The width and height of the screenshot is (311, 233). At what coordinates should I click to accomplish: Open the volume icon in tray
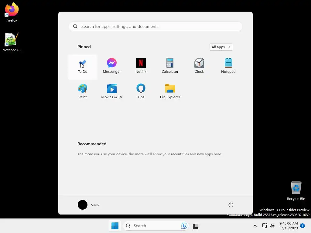pos(272,226)
